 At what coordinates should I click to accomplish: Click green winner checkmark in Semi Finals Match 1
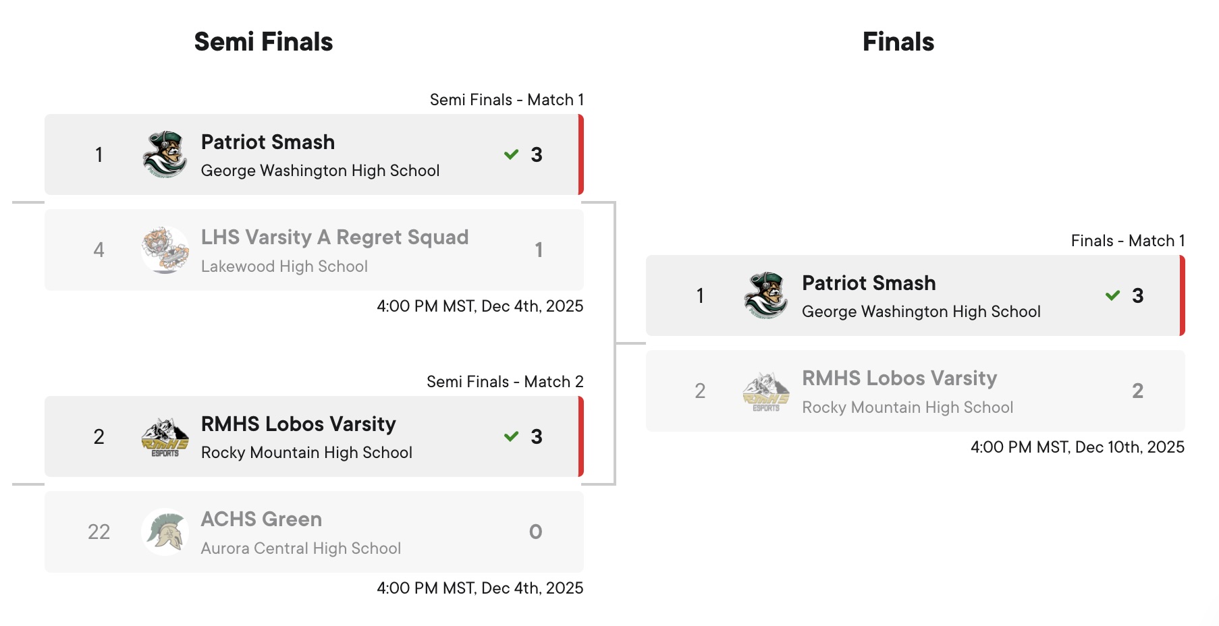pos(511,154)
